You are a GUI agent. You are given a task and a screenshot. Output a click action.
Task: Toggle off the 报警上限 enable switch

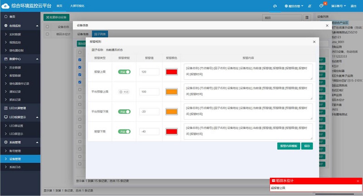click(124, 72)
